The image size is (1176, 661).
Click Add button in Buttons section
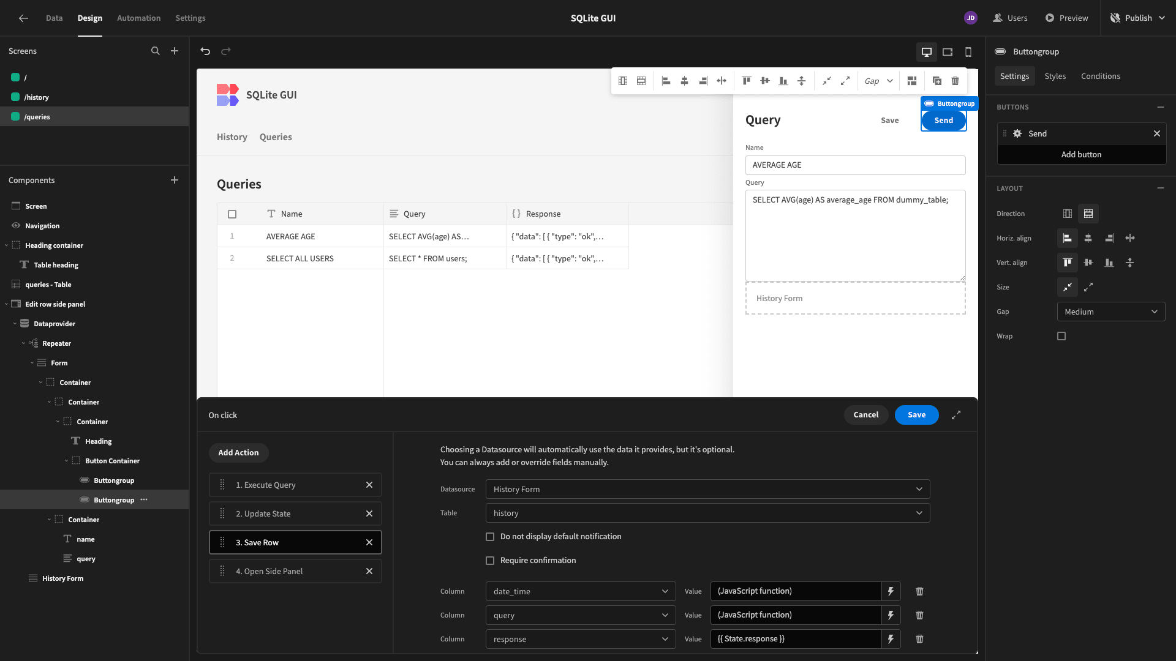pos(1082,154)
